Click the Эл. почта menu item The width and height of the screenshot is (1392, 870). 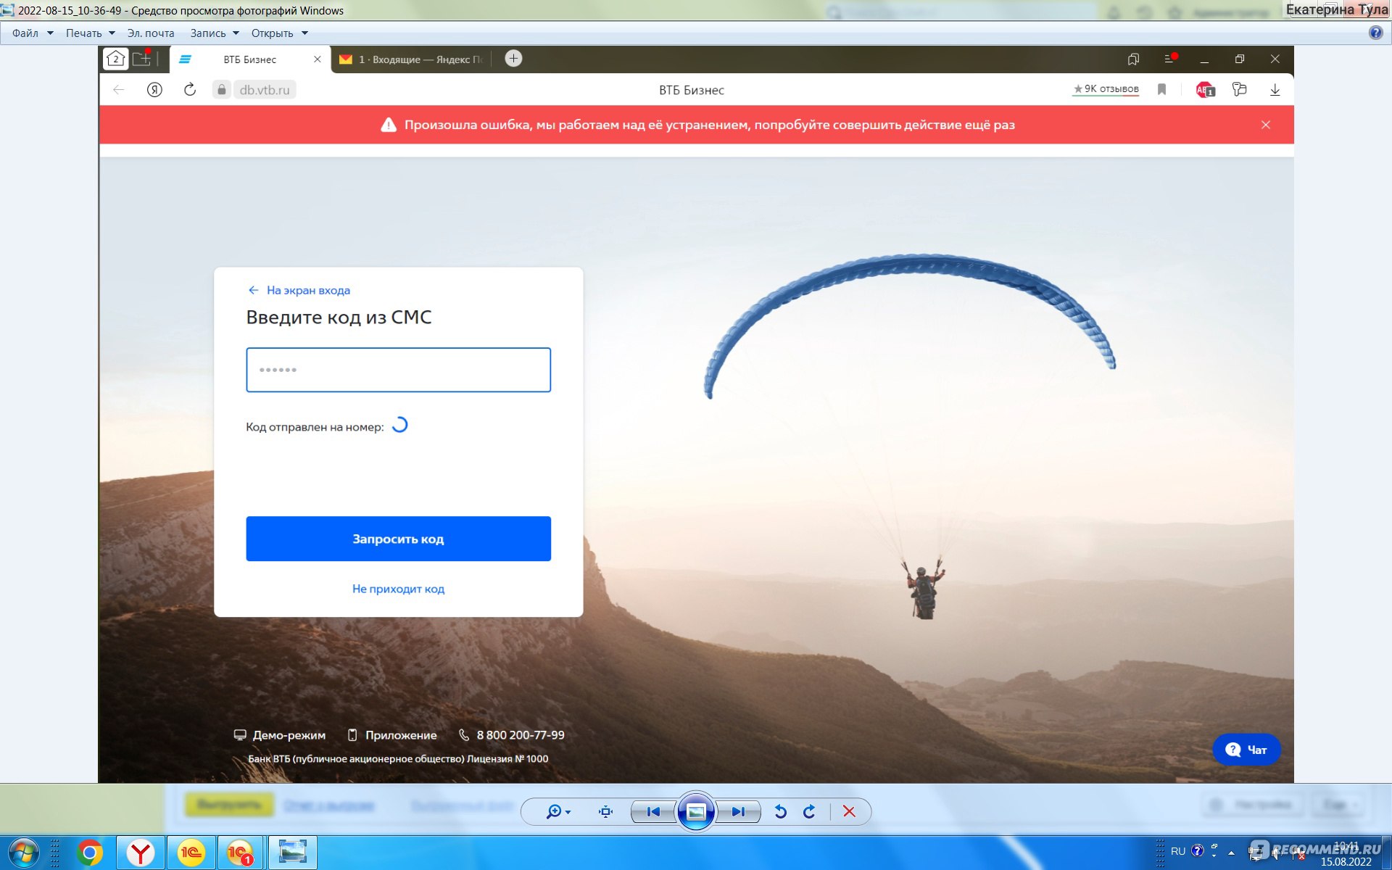click(x=151, y=33)
